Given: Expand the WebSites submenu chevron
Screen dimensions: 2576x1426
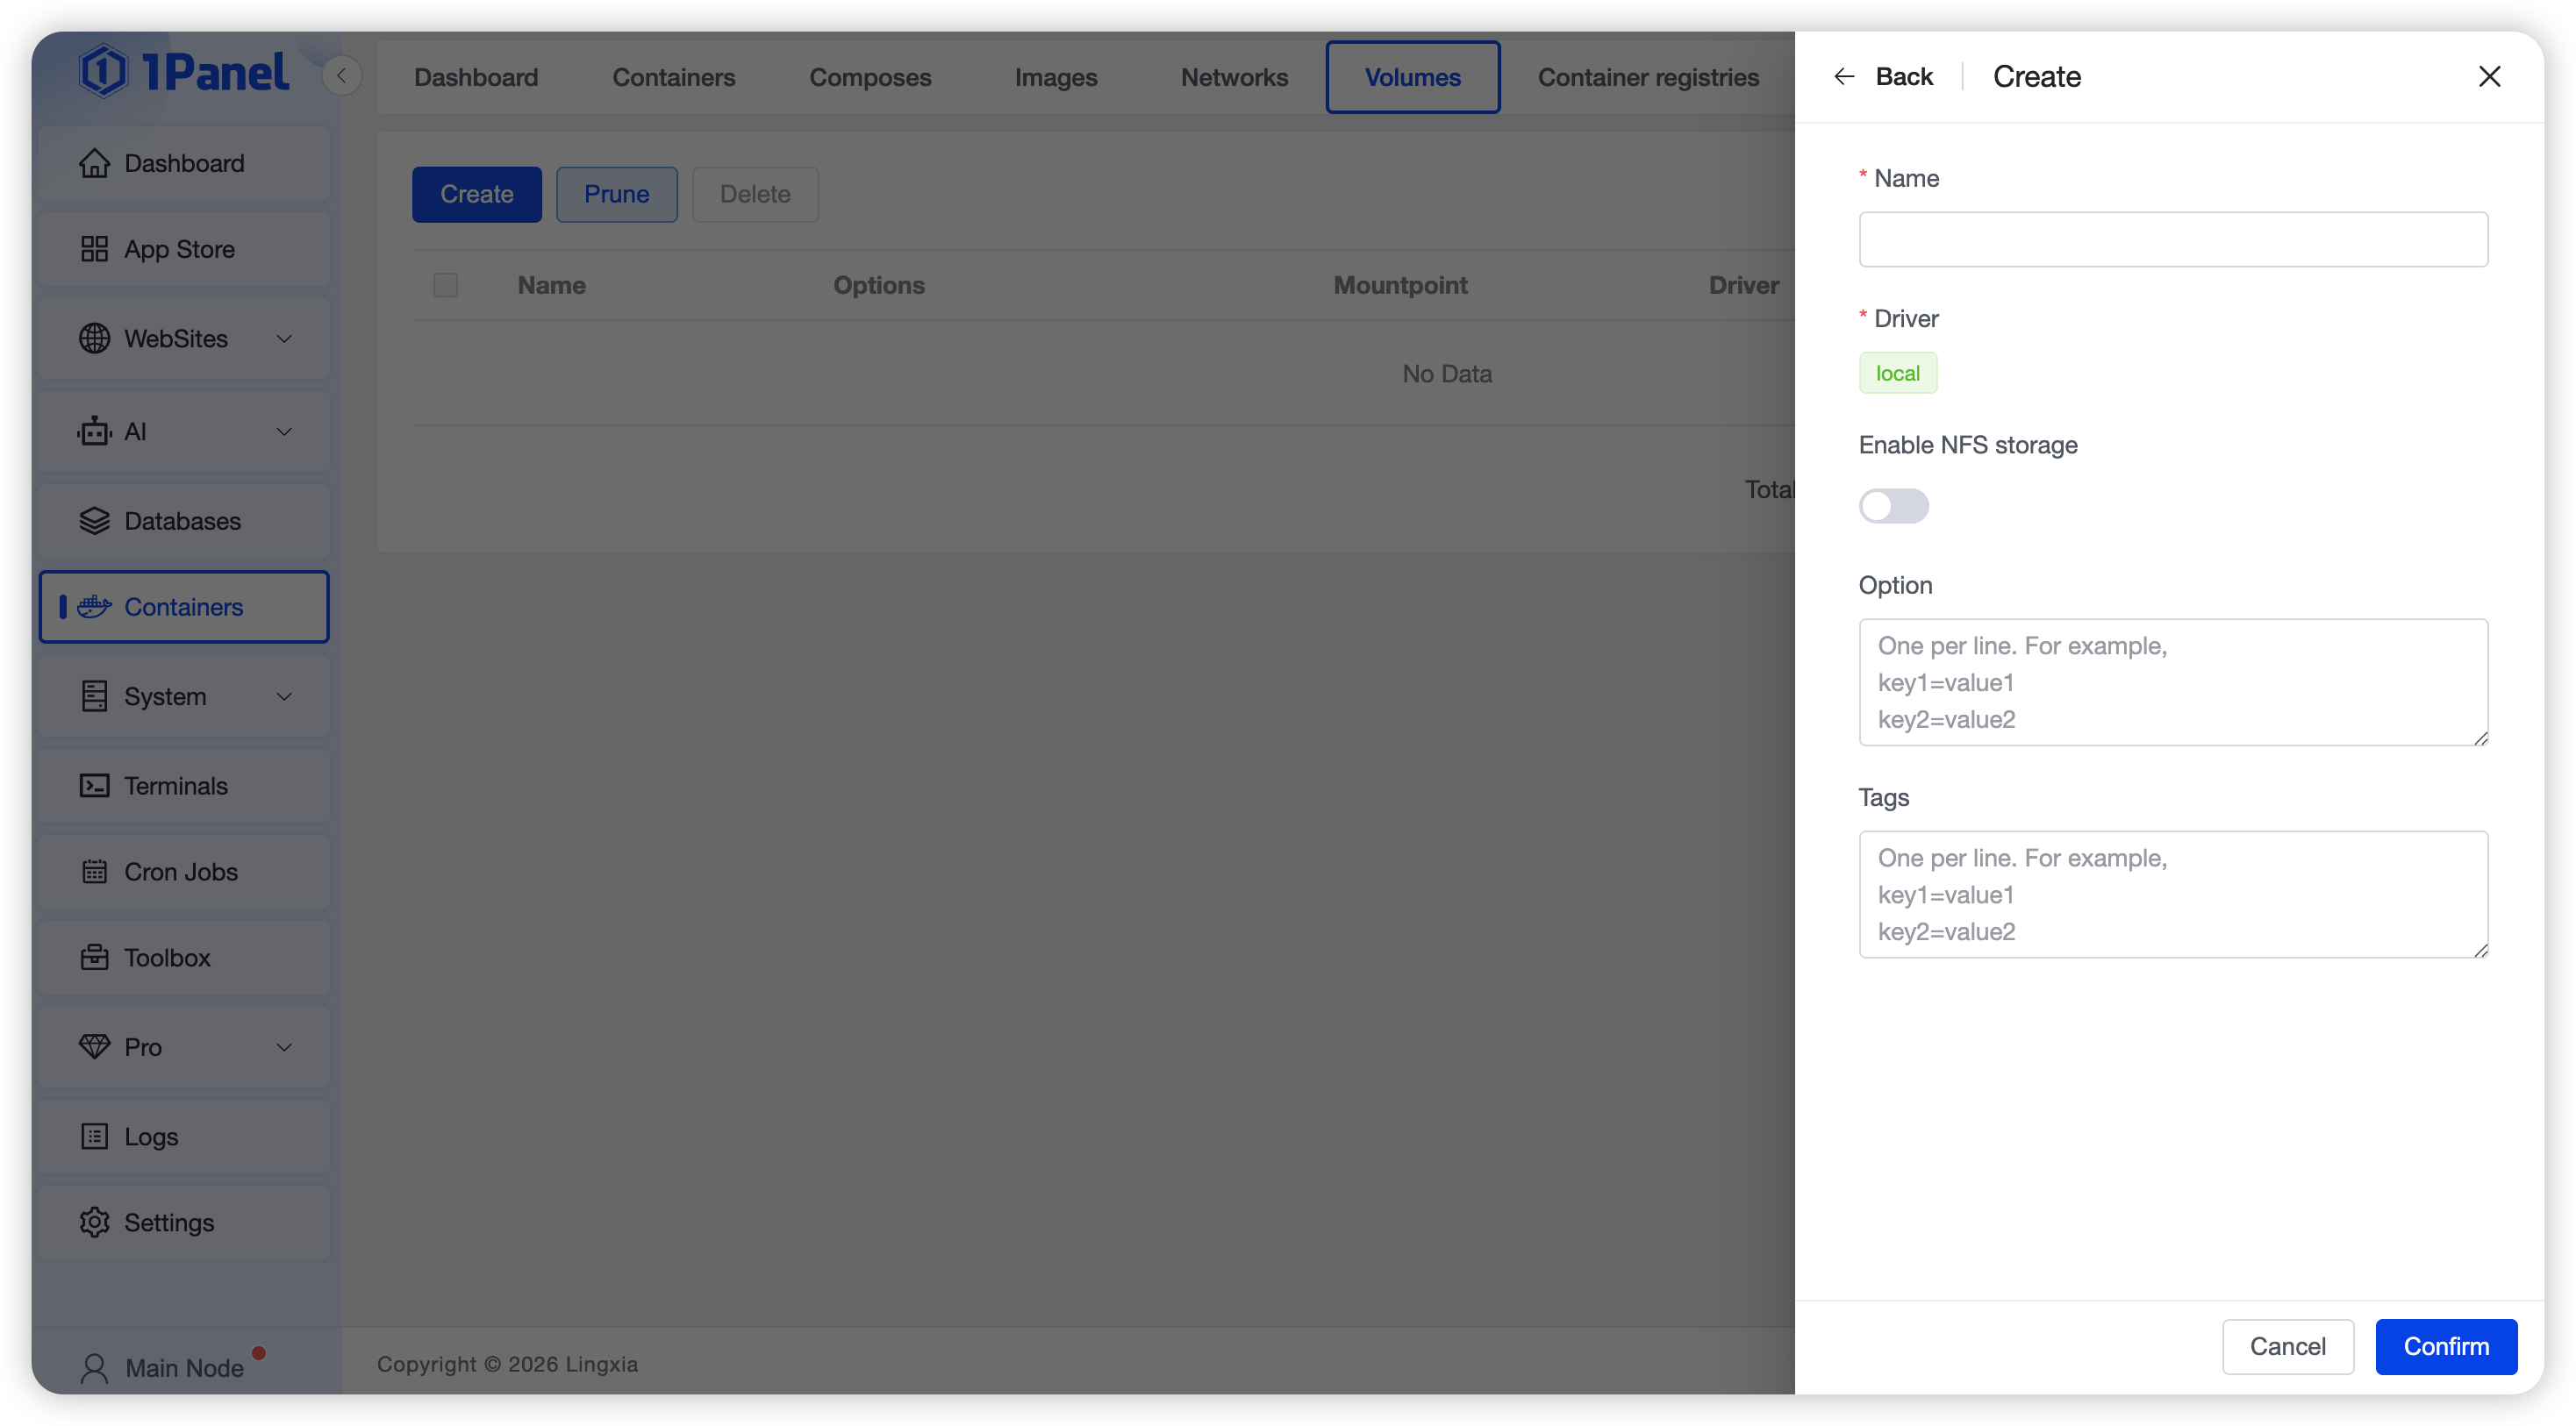Looking at the screenshot, I should tap(284, 339).
